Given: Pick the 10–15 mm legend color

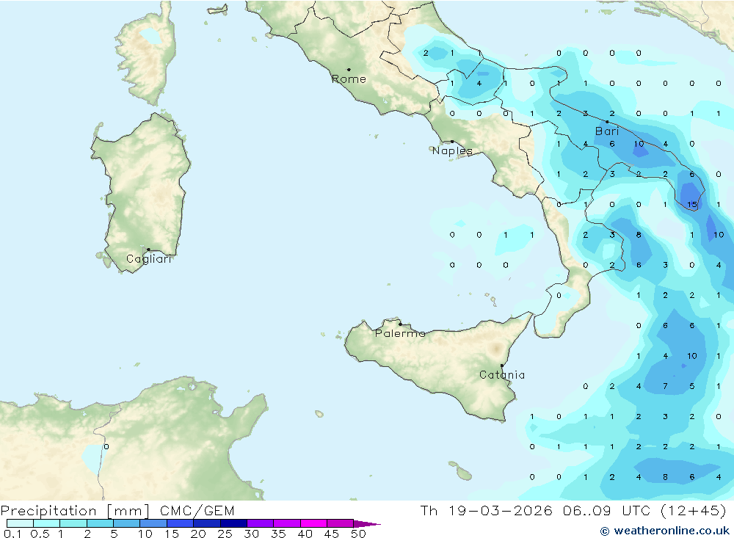Looking at the screenshot, I should pyautogui.click(x=153, y=523).
